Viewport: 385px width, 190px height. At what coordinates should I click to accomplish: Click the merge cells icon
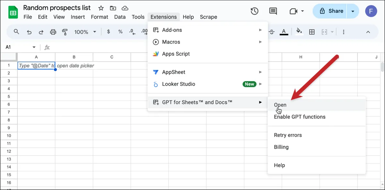(324, 32)
